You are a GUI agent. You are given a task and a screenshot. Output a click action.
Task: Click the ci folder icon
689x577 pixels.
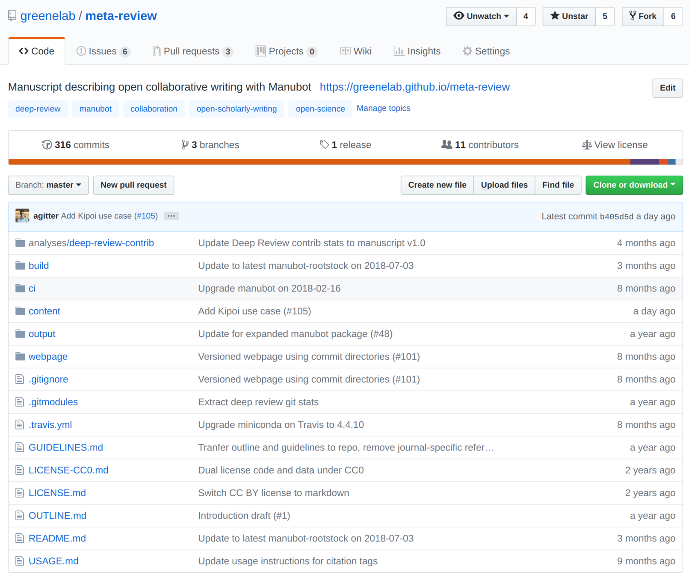click(20, 288)
